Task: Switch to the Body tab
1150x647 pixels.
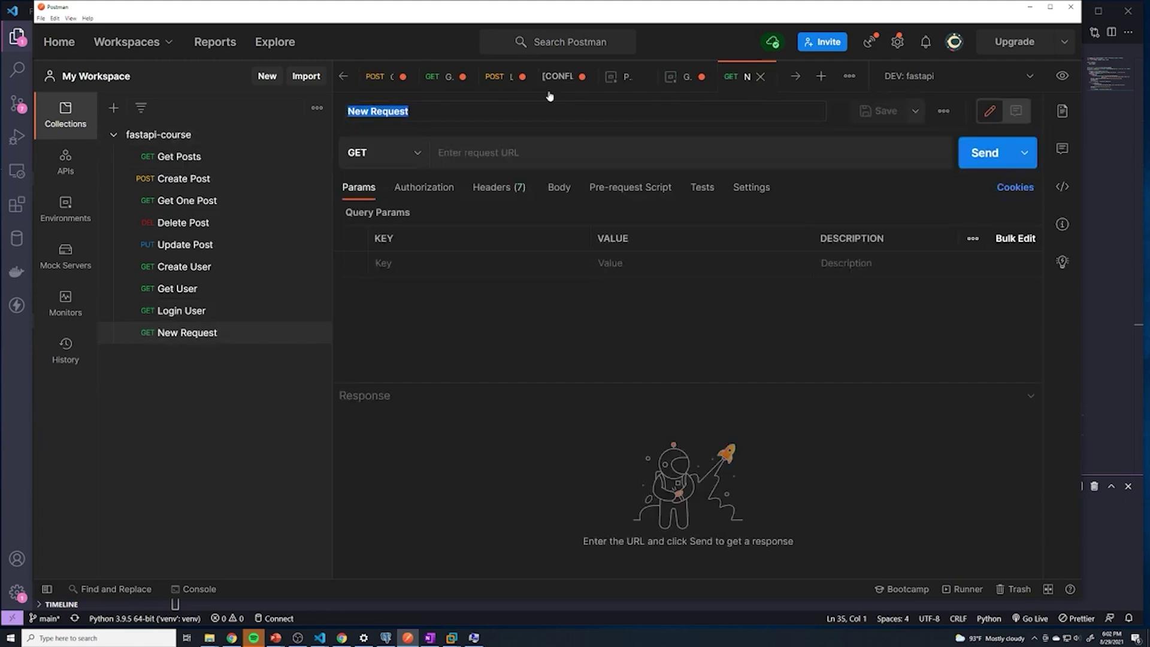Action: tap(558, 187)
